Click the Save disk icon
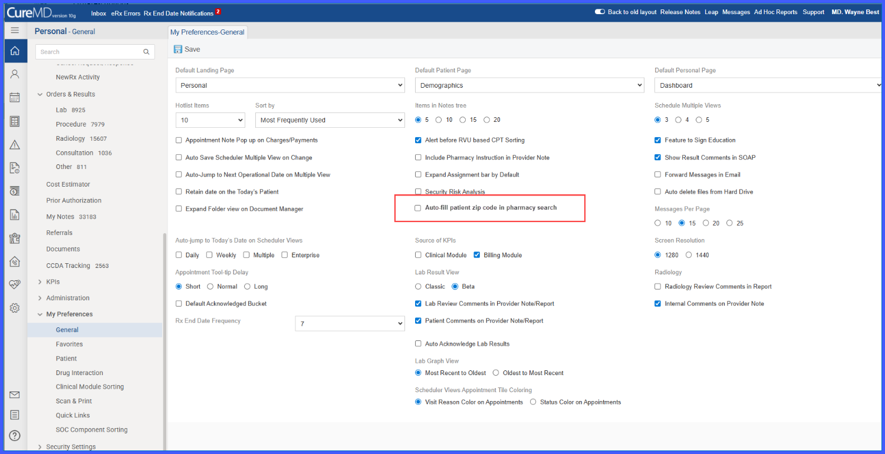The width and height of the screenshot is (885, 454). point(178,49)
